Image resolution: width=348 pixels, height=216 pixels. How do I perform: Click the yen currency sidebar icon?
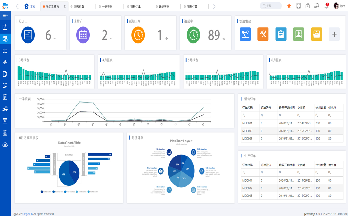(x=5, y=121)
